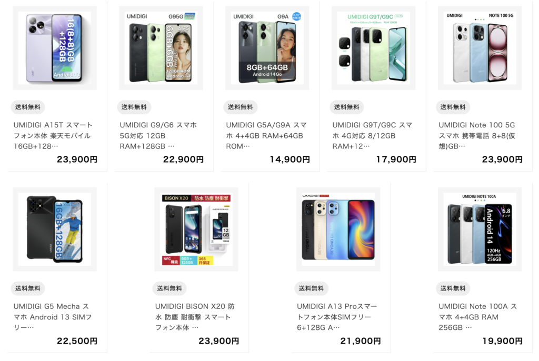Open the UMIDIGI G9/G6 スマホ 5G対応 link
This screenshot has height=361, width=539.
pyautogui.click(x=158, y=135)
